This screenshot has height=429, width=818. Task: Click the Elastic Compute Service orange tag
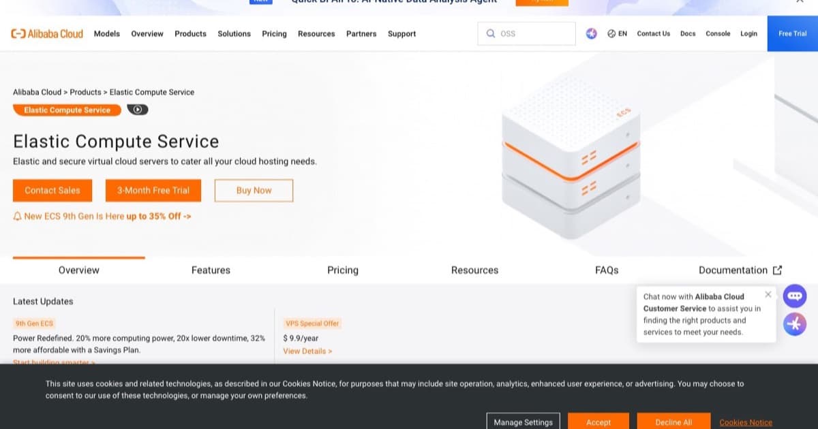point(67,110)
